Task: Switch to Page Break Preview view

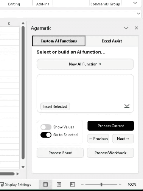Action: pos(73,184)
